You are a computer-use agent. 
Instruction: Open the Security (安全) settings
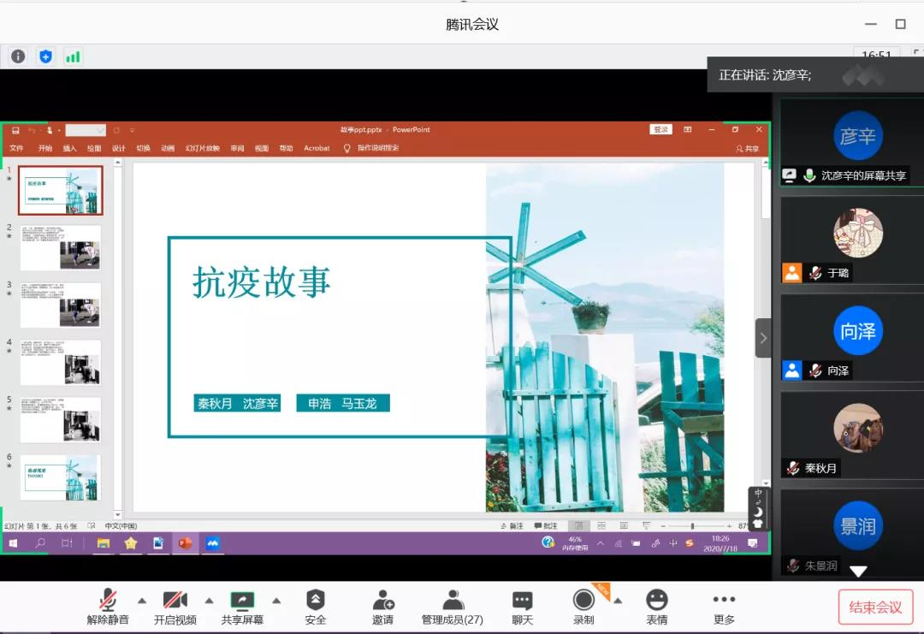click(316, 606)
